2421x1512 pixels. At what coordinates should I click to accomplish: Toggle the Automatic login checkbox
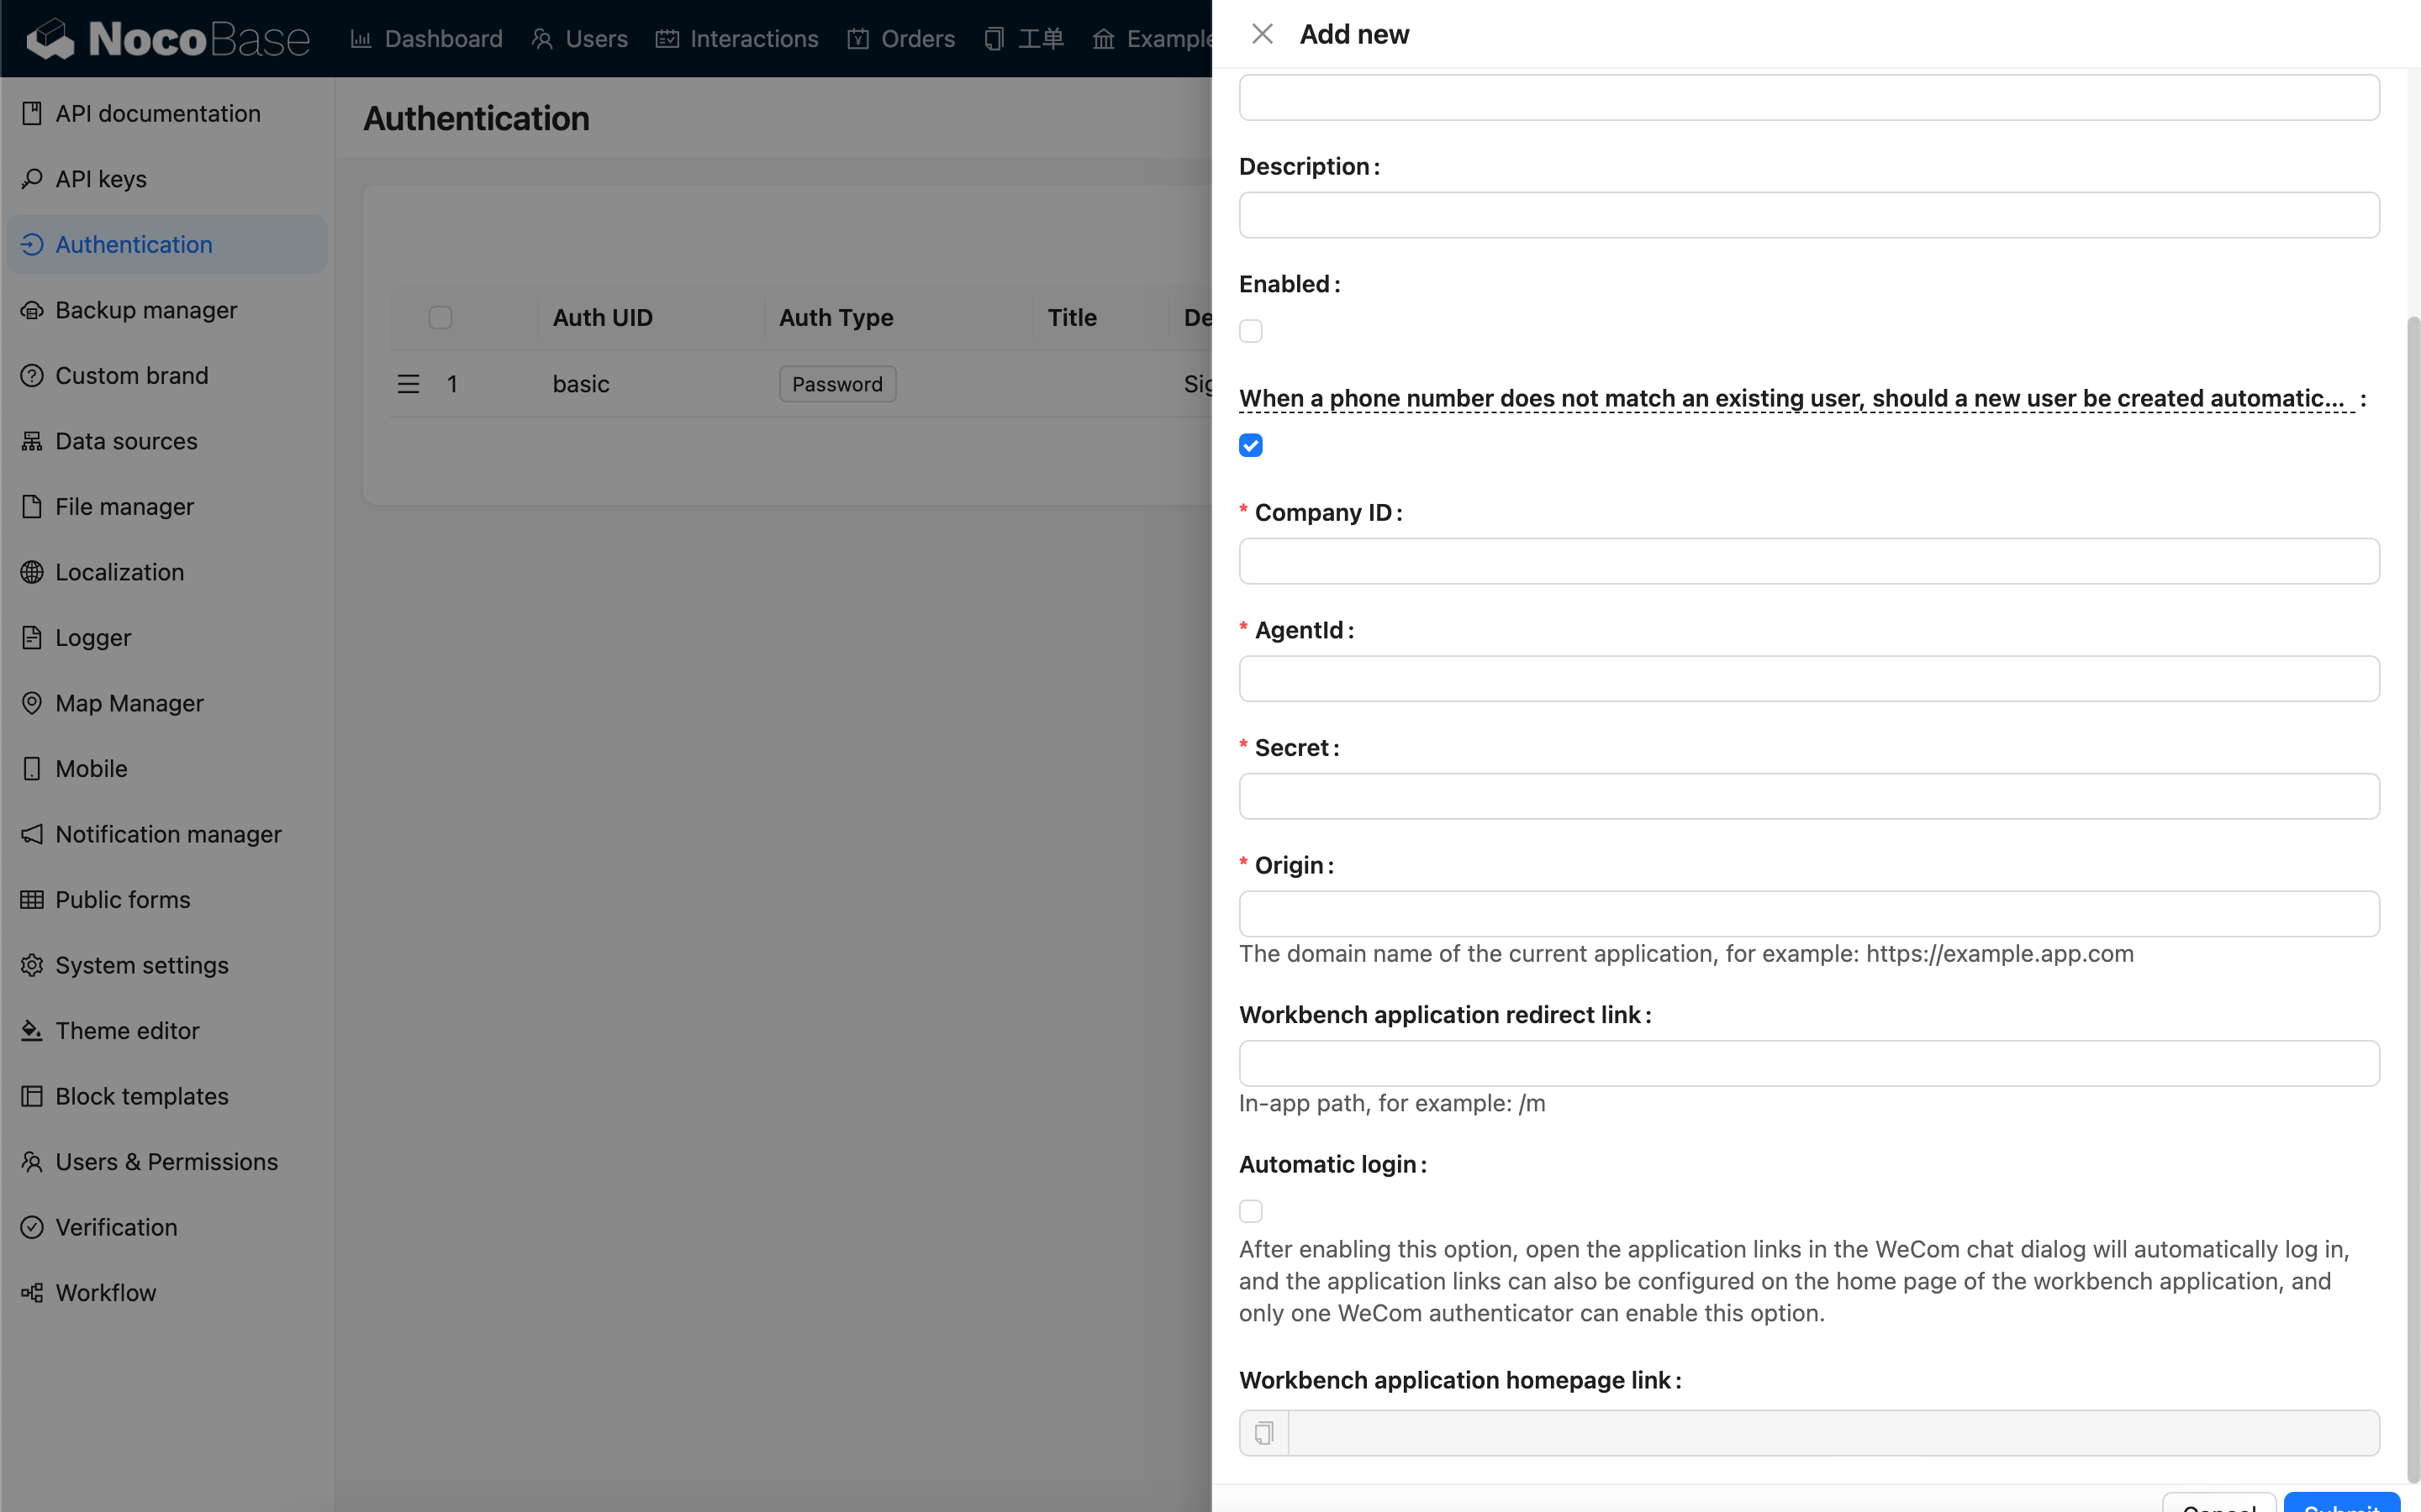pos(1251,1211)
